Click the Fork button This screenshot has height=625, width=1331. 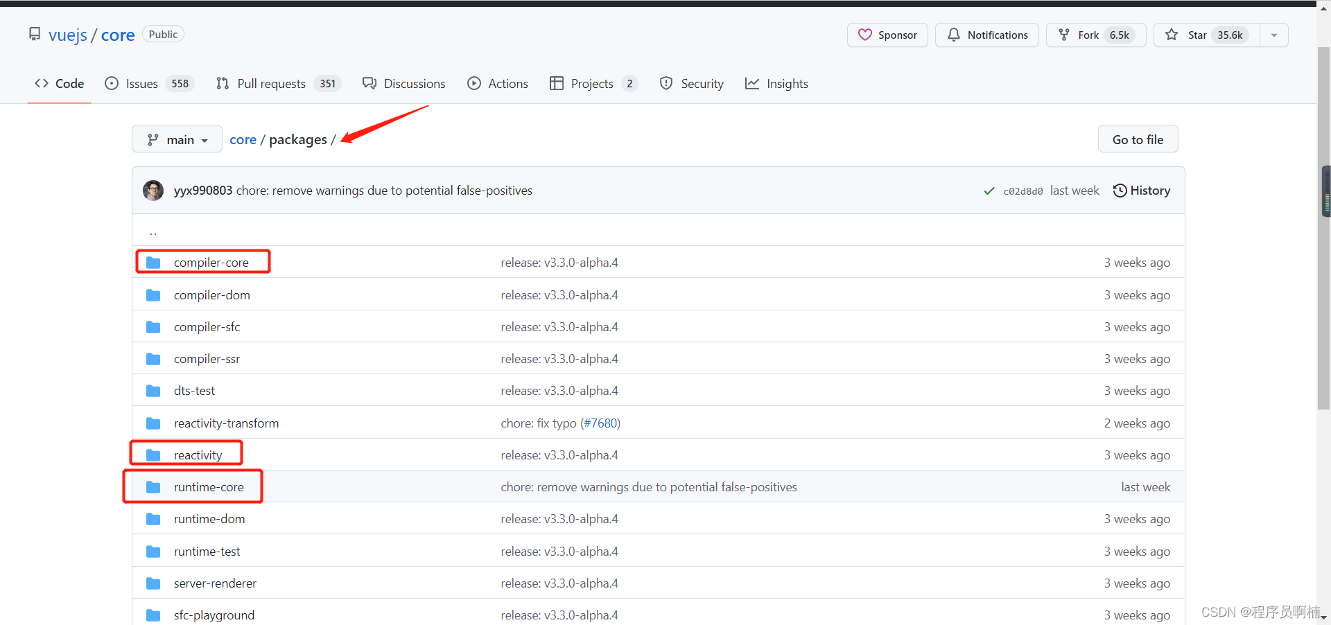tap(1096, 35)
